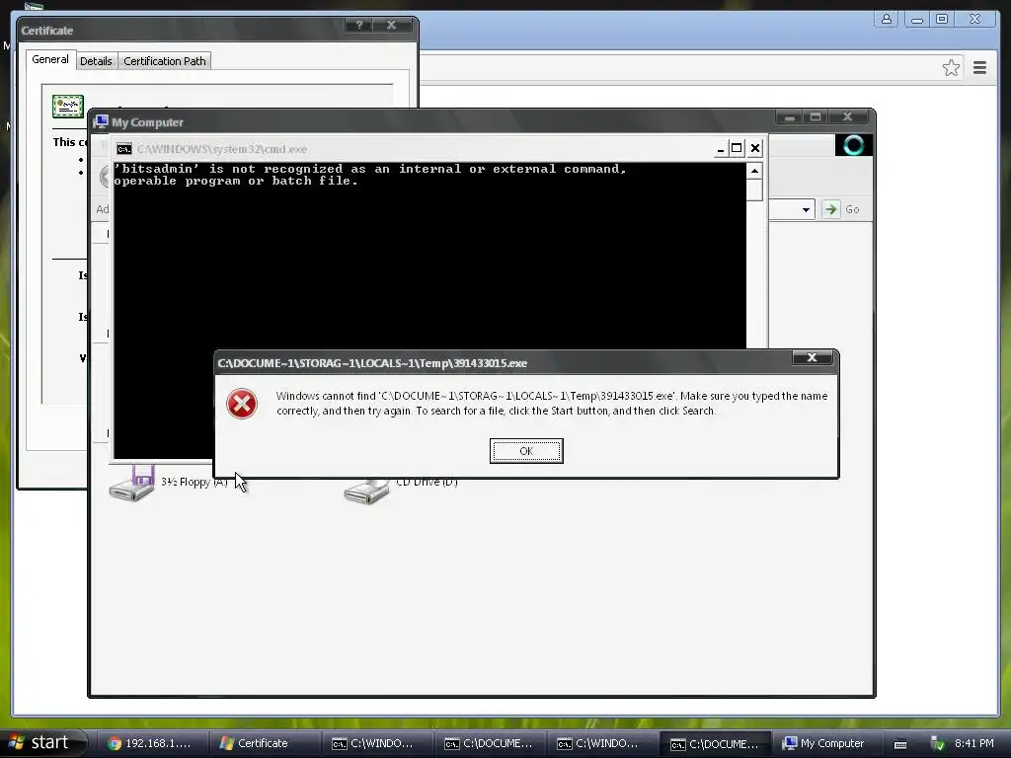Image resolution: width=1011 pixels, height=758 pixels.
Task: Switch to first C:\WINDO... taskbar item
Action: pyautogui.click(x=376, y=744)
